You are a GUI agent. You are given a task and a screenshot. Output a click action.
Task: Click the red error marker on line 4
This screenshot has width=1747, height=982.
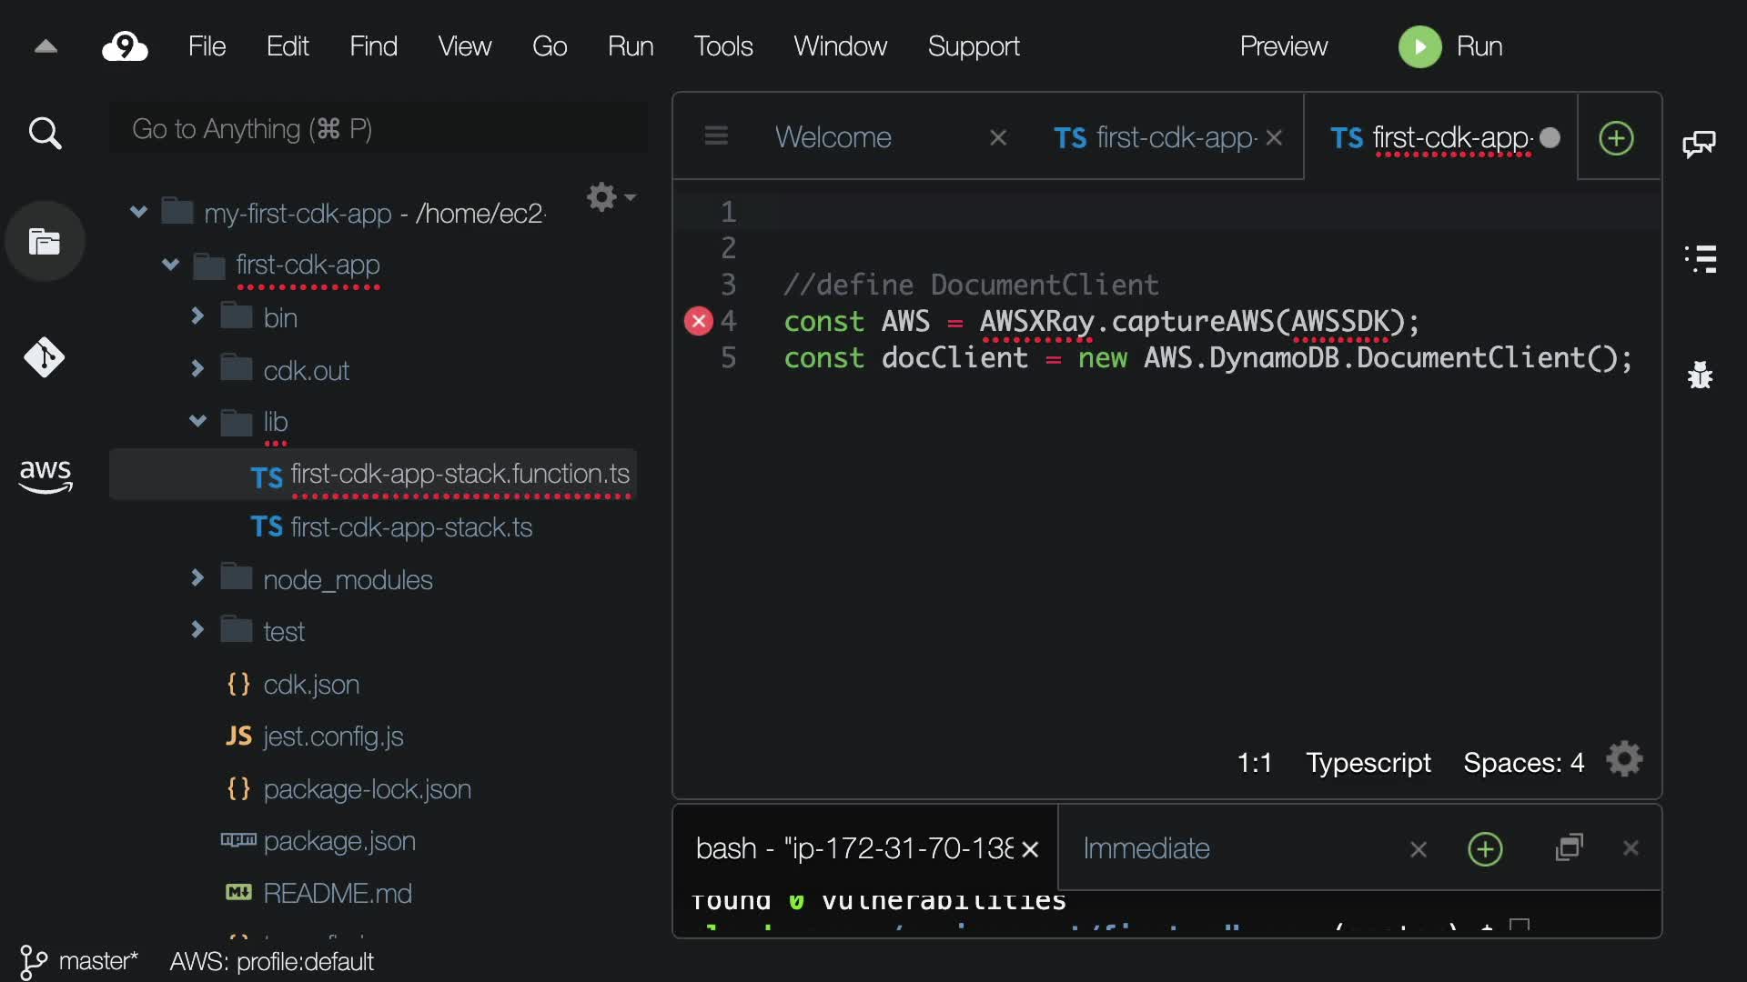pyautogui.click(x=698, y=321)
